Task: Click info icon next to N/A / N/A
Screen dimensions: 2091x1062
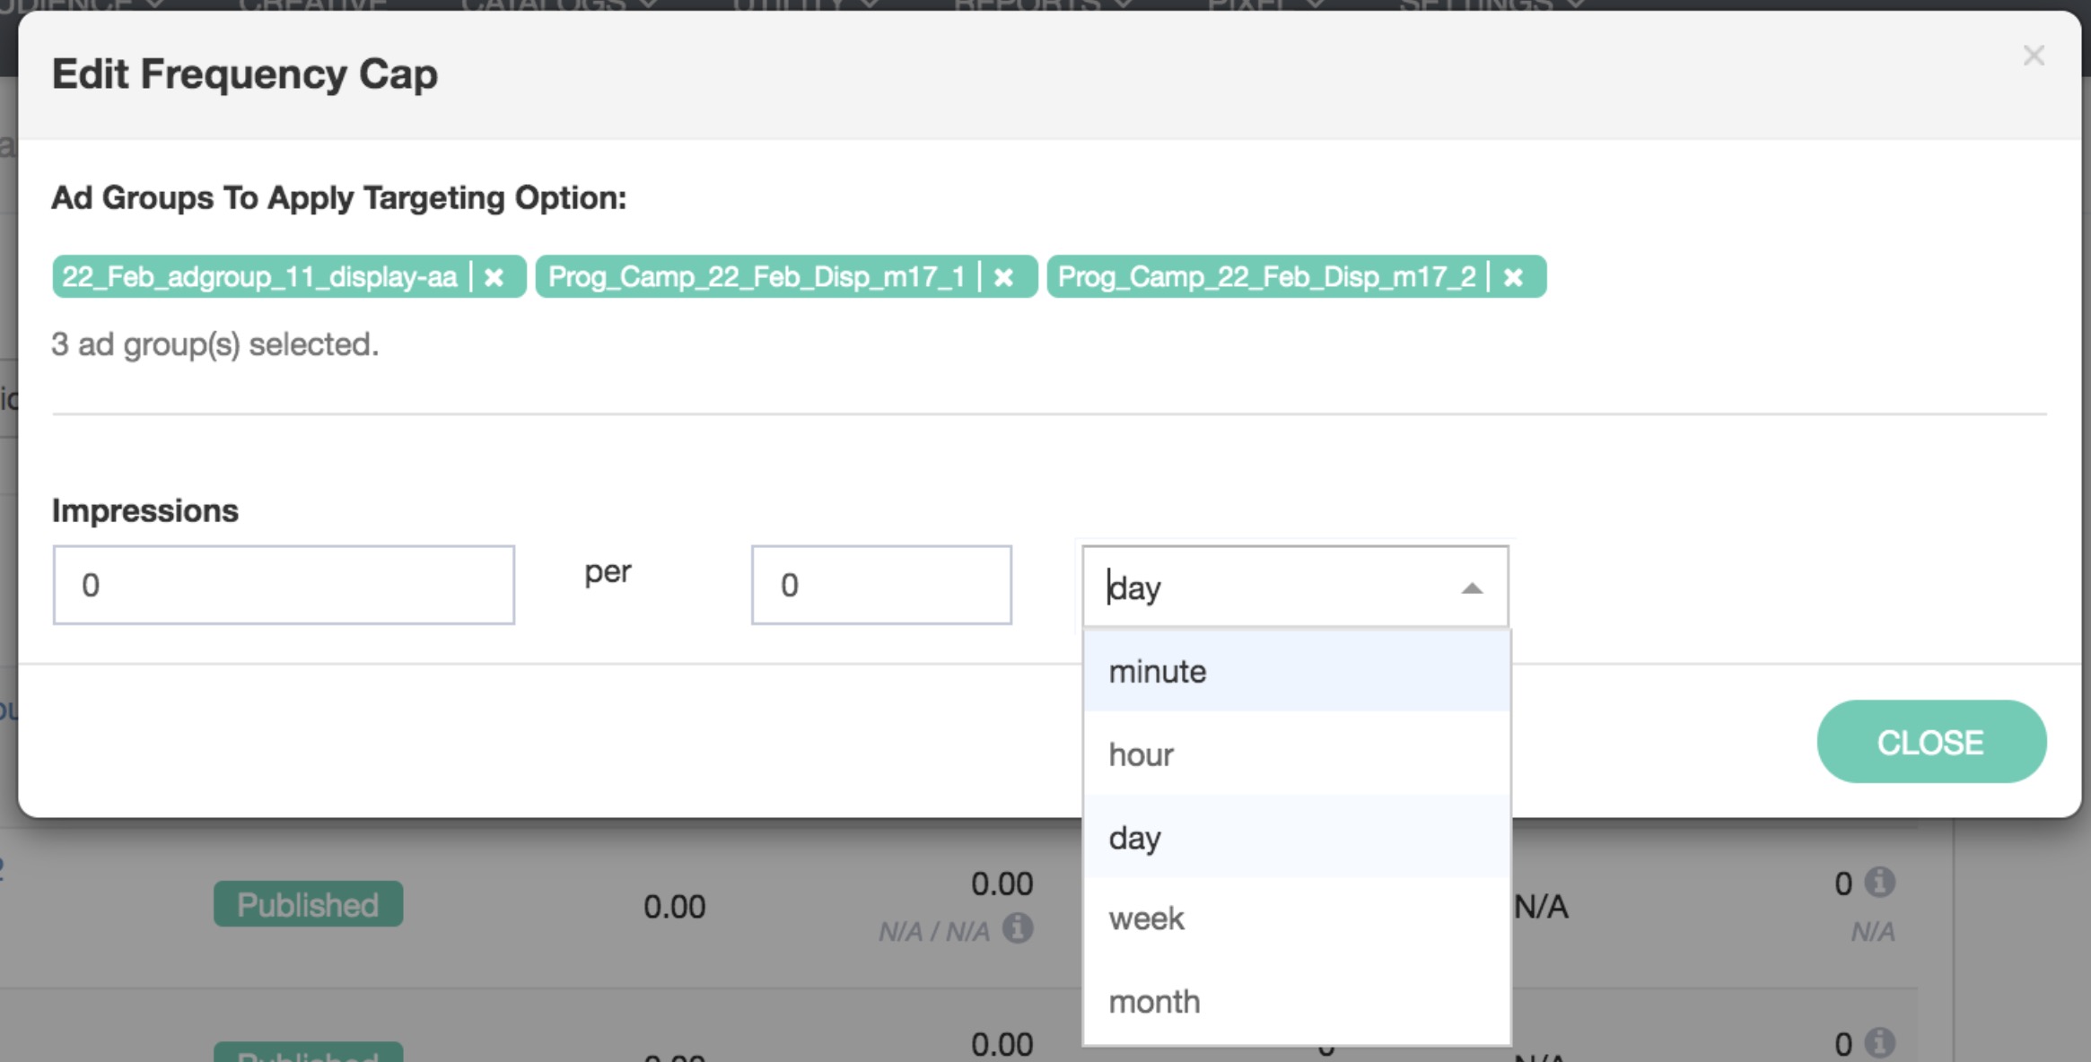Action: (x=1017, y=928)
